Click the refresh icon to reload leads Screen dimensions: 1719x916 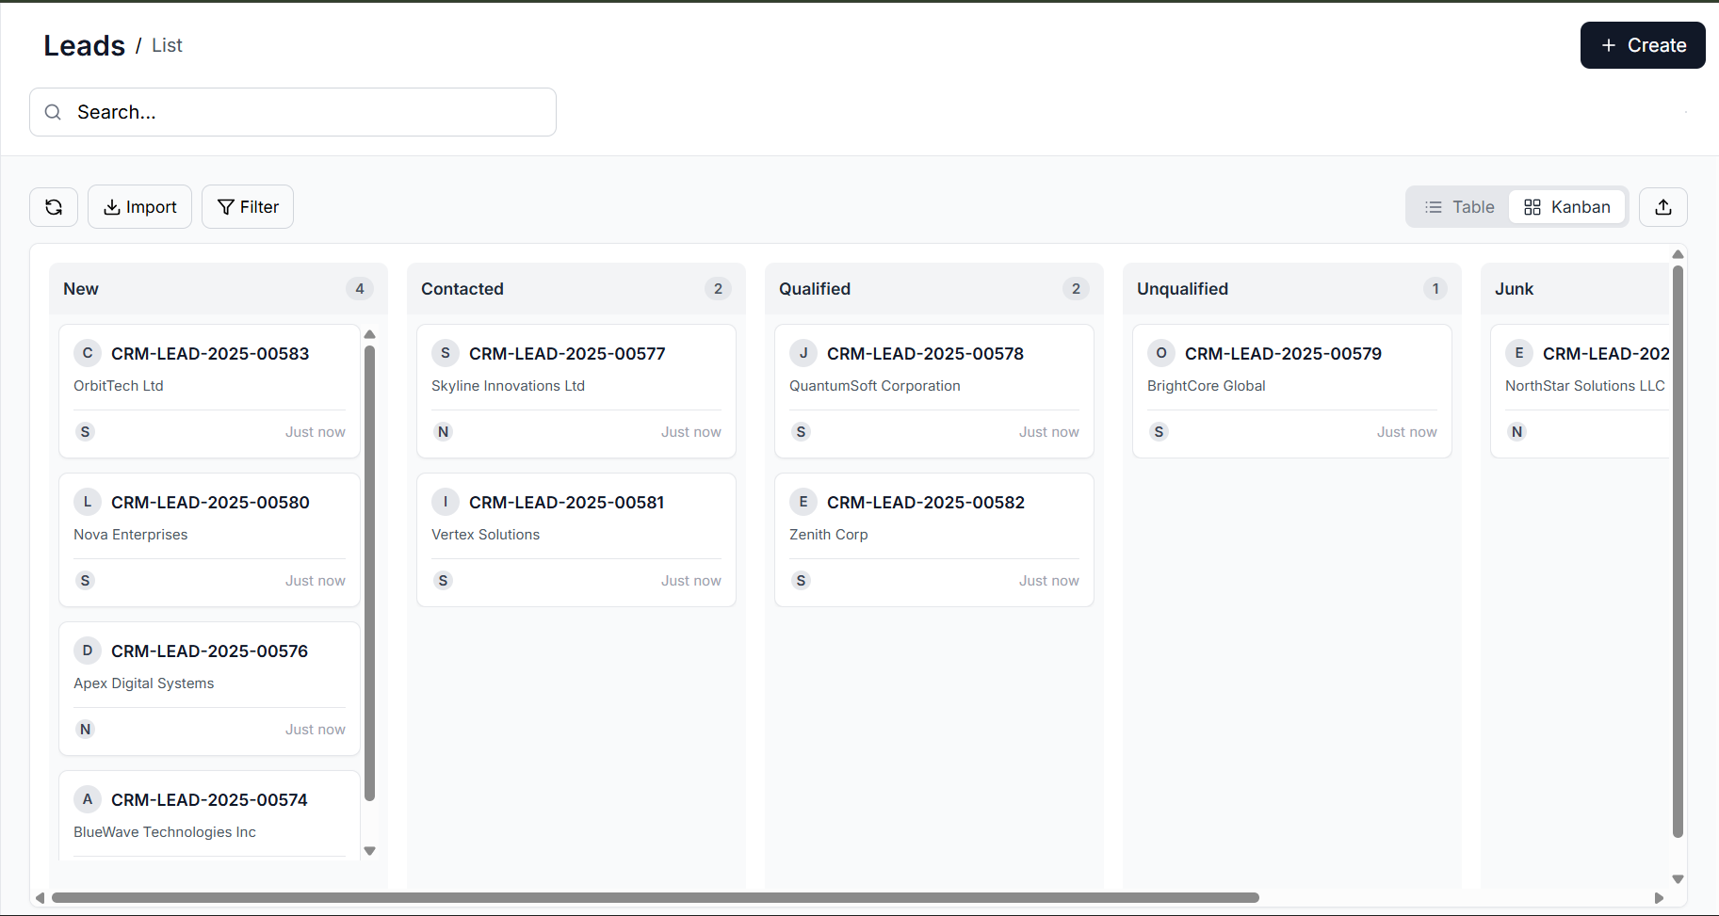point(53,206)
